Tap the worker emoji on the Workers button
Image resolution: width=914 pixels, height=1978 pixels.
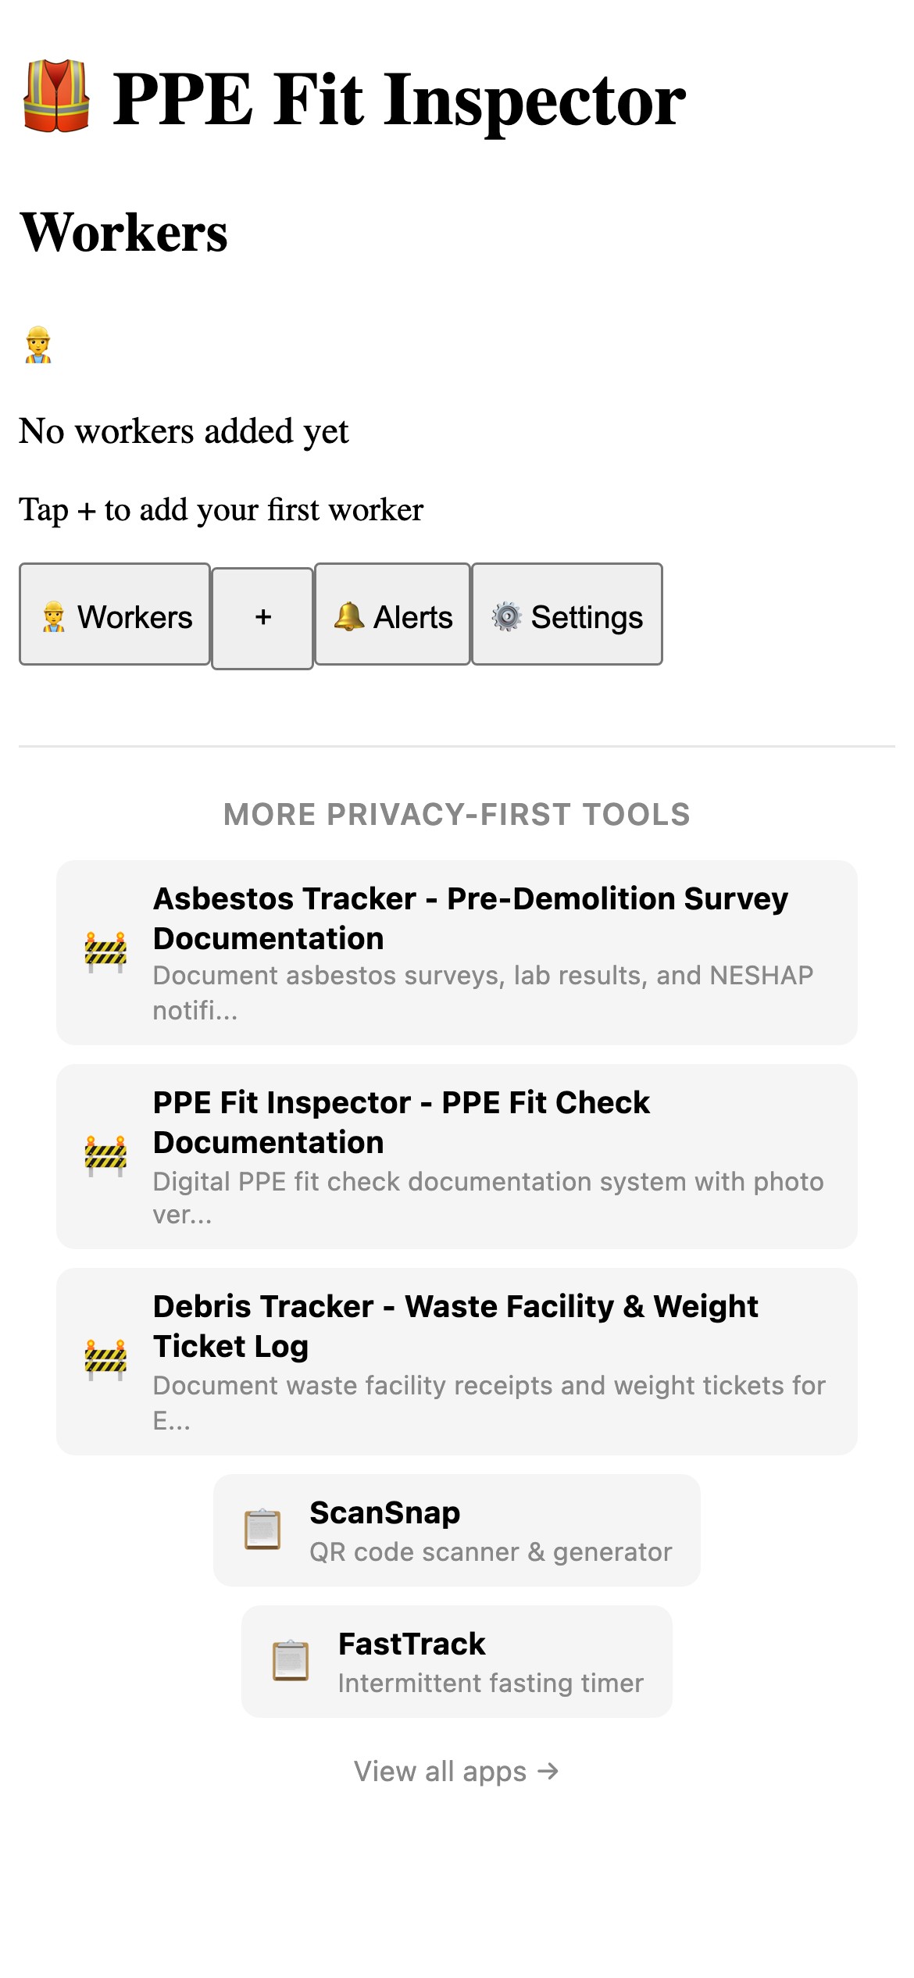[x=55, y=616]
